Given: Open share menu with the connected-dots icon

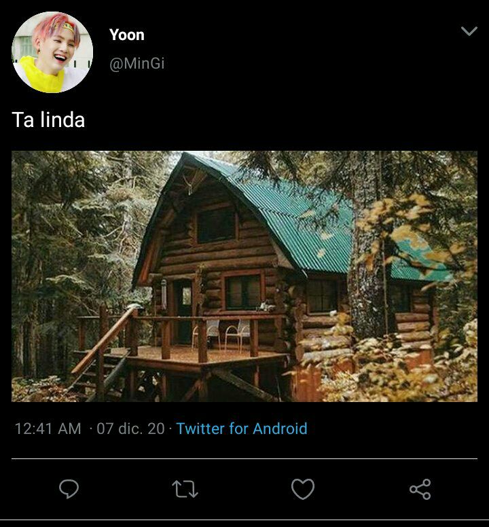Looking at the screenshot, I should tap(420, 489).
